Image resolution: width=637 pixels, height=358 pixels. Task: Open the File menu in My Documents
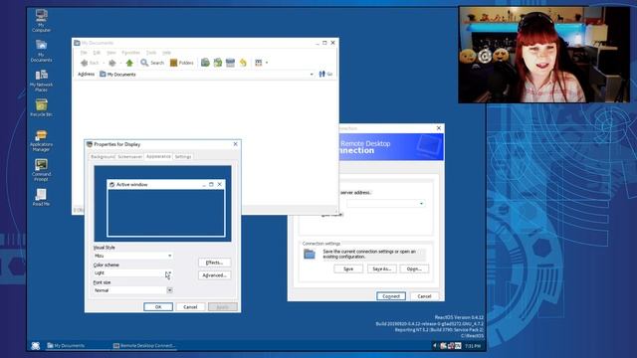(x=84, y=53)
